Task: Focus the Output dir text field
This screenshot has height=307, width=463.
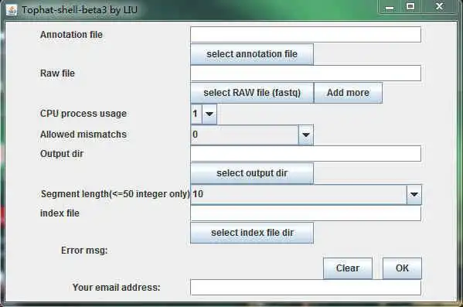Action: tap(305, 154)
